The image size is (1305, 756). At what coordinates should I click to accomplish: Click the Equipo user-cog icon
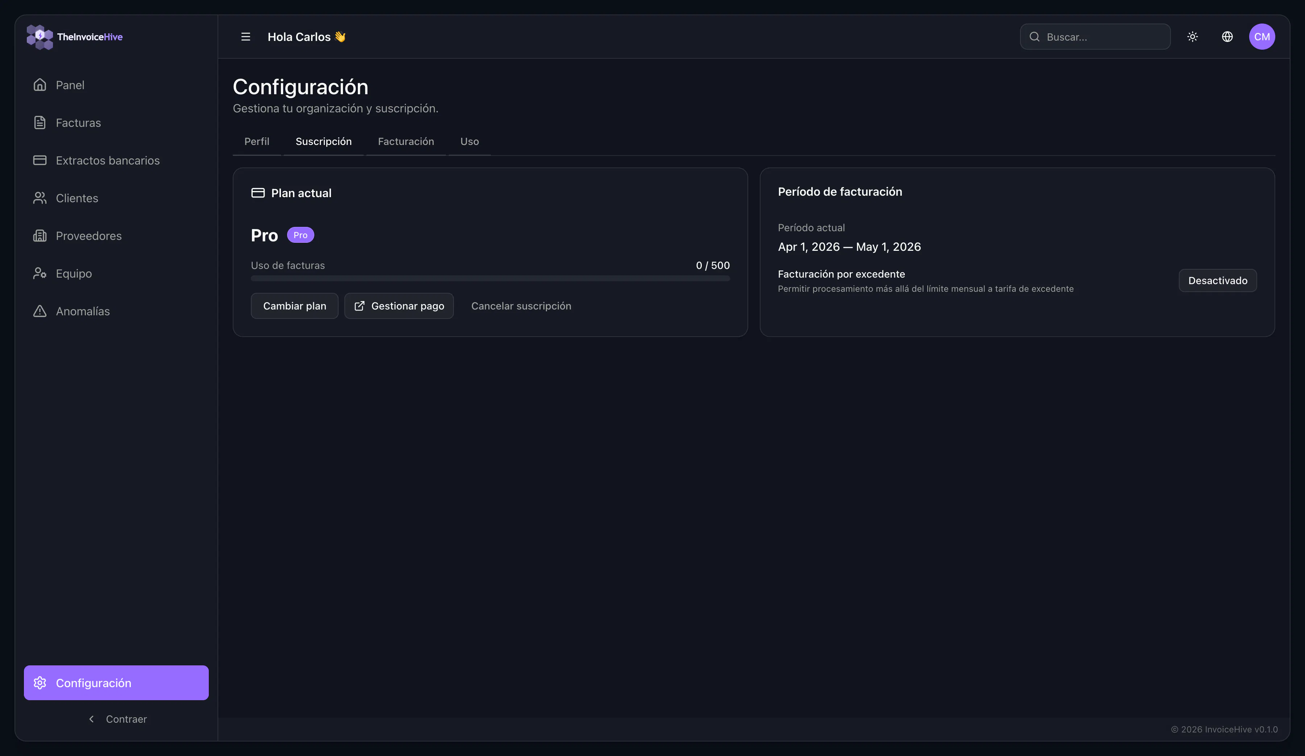[x=40, y=273]
